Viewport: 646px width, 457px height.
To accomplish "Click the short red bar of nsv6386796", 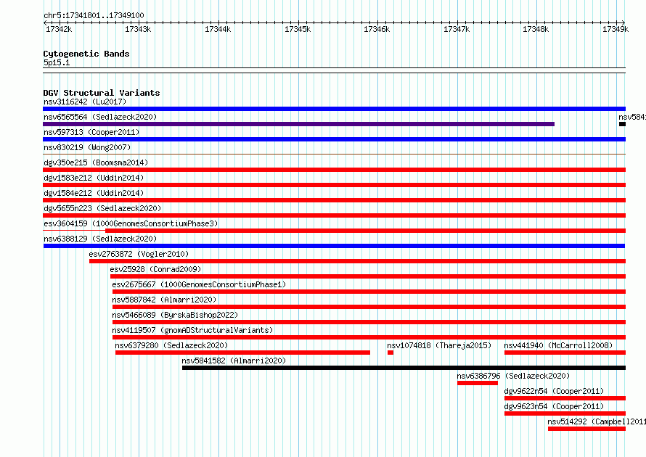I will [478, 383].
